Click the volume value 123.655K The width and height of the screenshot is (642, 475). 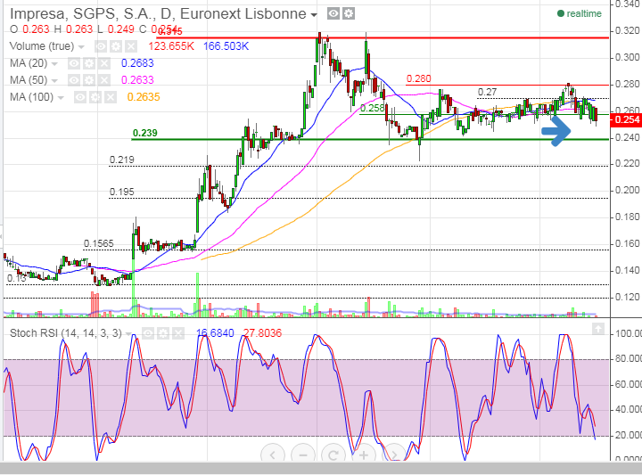171,46
